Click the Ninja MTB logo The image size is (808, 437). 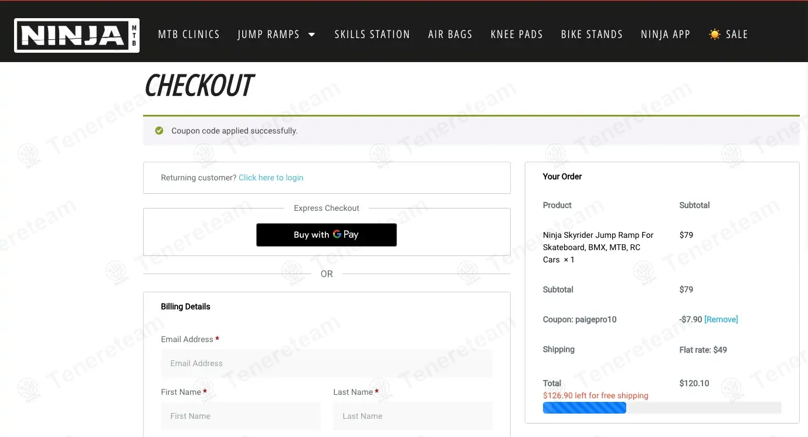(x=77, y=35)
